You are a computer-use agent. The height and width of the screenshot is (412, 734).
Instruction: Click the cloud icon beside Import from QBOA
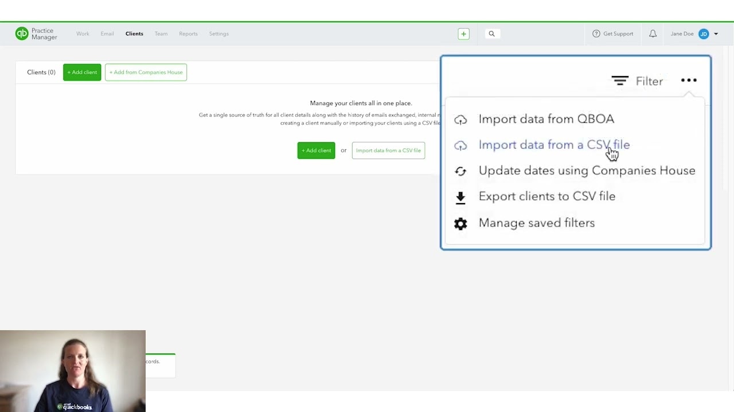[460, 120]
